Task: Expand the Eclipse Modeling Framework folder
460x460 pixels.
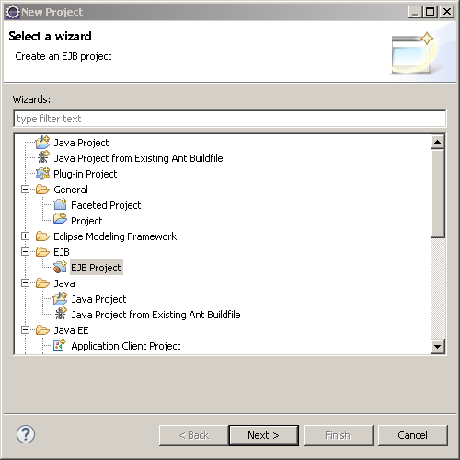Action: point(25,236)
